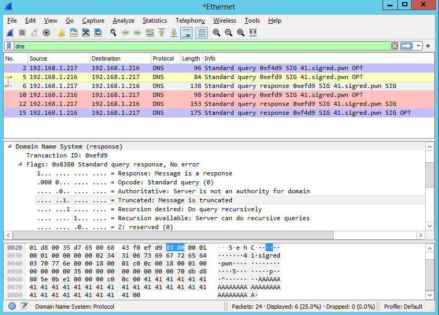The height and width of the screenshot is (315, 439).
Task: Jump to the first packet
Action: pyautogui.click(x=162, y=33)
